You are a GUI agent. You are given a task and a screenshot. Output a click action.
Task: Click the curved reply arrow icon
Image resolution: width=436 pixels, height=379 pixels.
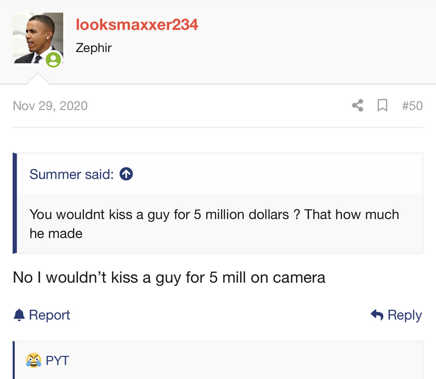tap(377, 315)
